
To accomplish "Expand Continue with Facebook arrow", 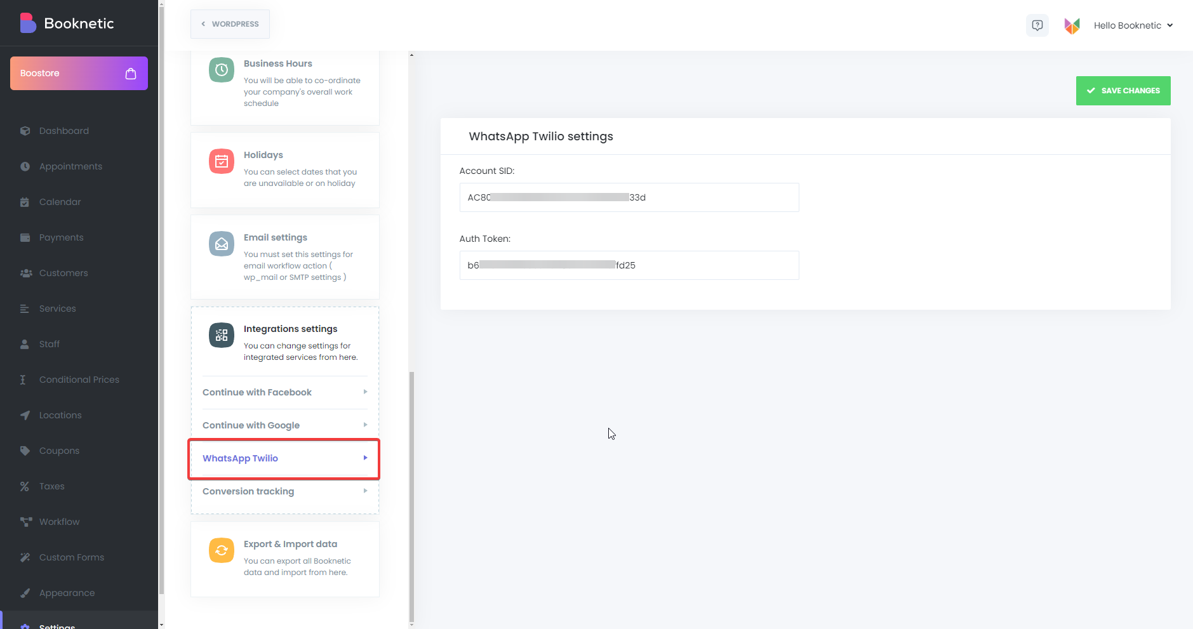I will coord(365,392).
